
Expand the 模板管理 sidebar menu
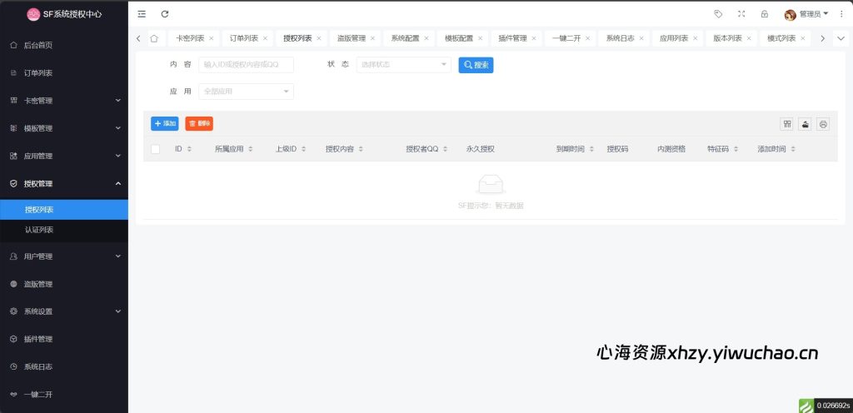(64, 128)
